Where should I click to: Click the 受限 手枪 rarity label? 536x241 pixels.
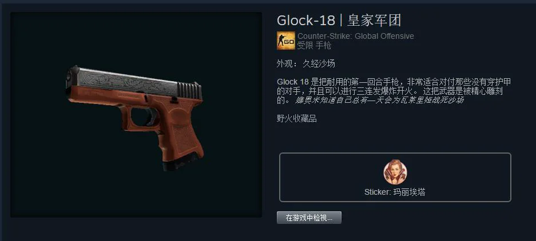[314, 45]
